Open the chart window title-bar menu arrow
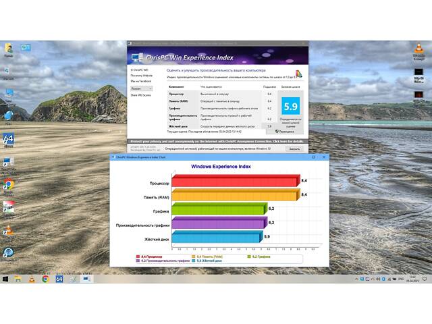432x324 pixels. click(113, 157)
